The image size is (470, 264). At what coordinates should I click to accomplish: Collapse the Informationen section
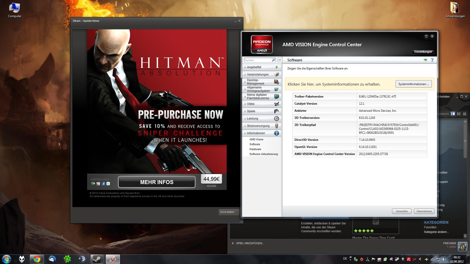[256, 133]
